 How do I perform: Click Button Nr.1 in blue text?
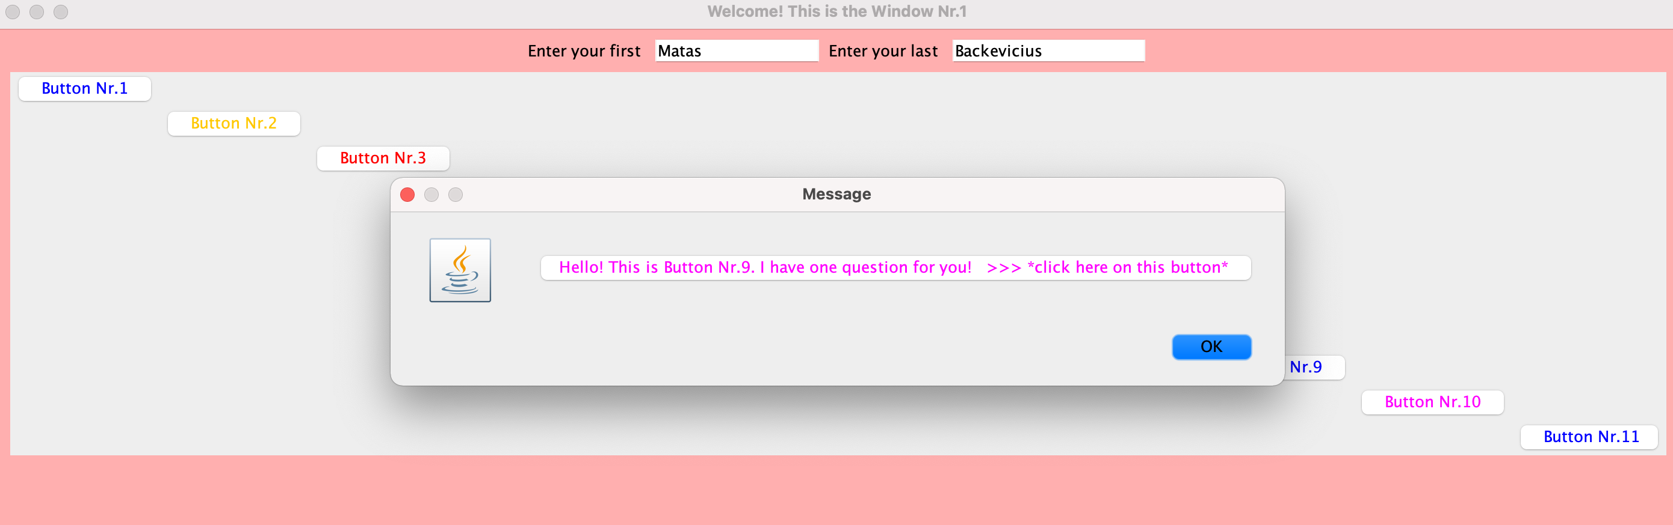point(84,89)
